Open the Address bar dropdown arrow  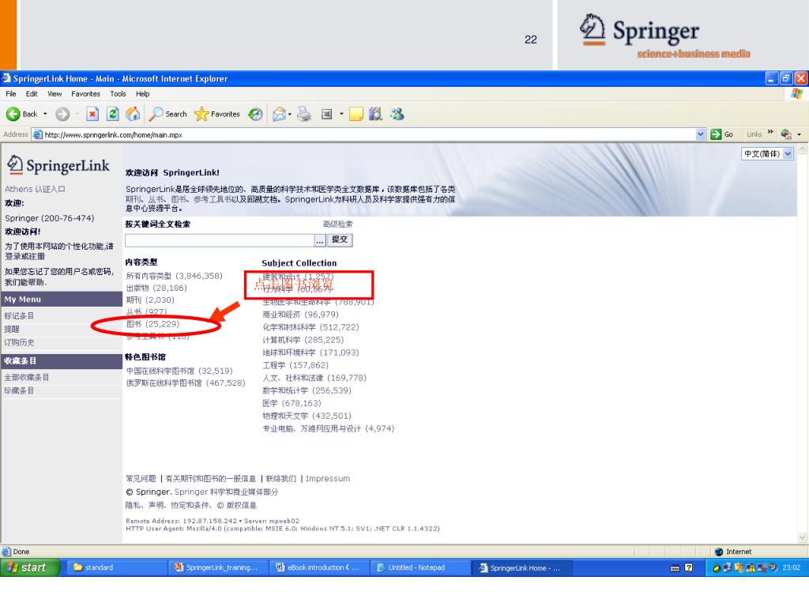(700, 134)
